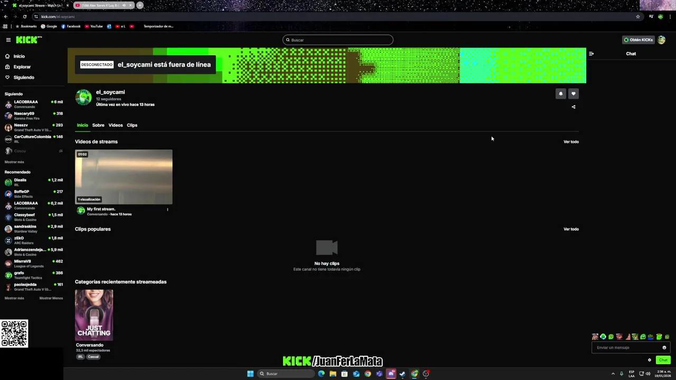Click the Buscar search field at top
The width and height of the screenshot is (676, 380).
click(338, 40)
